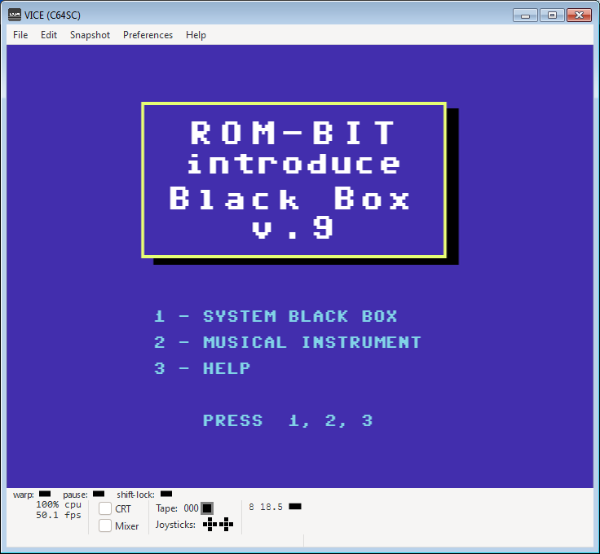Open the Help menu
This screenshot has height=554, width=600.
click(196, 35)
